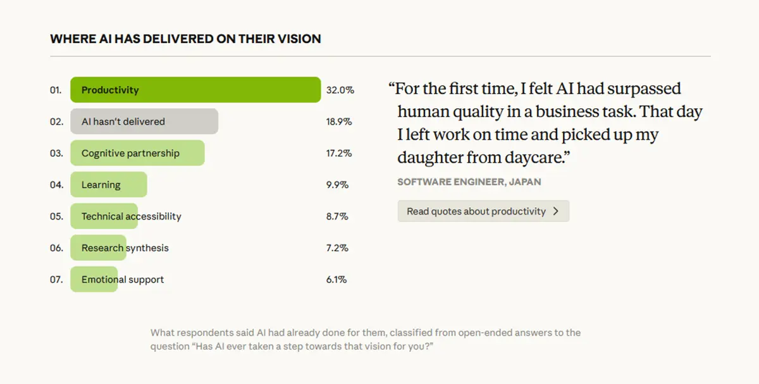The image size is (759, 384).
Task: Click the "Software Engineer, Japan" attribution
Action: pos(469,182)
